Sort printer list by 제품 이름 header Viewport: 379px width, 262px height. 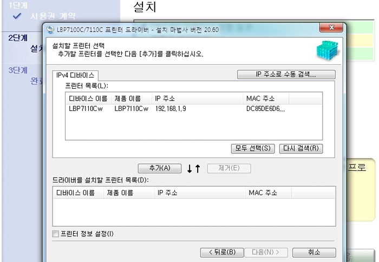pyautogui.click(x=131, y=99)
